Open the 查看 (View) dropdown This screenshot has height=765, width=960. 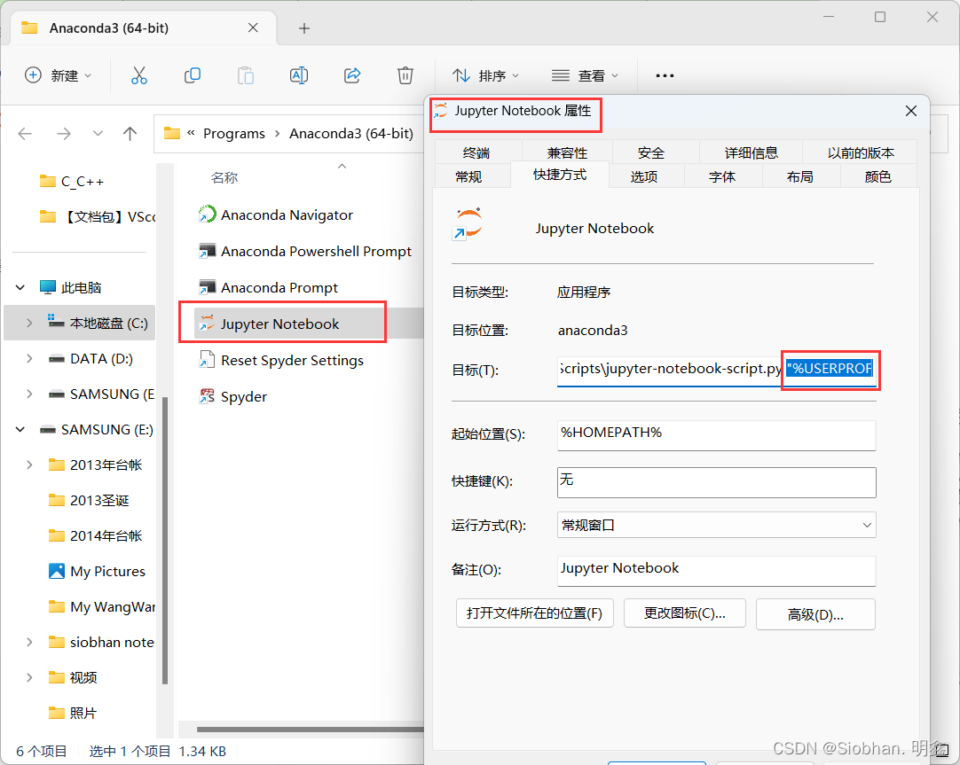coord(586,75)
